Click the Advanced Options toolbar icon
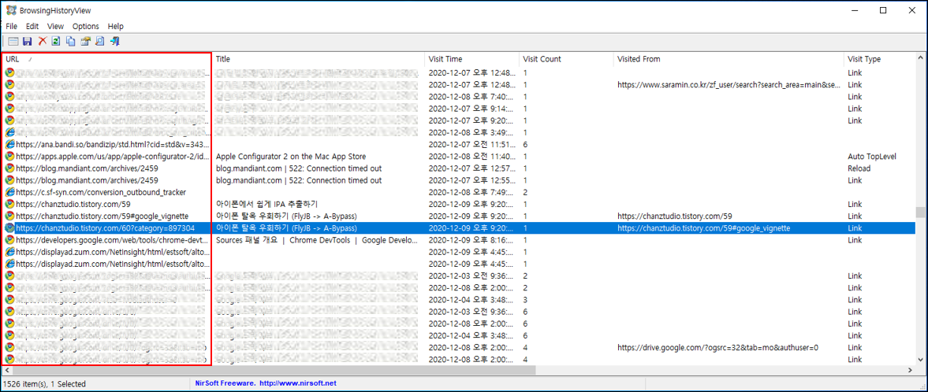The width and height of the screenshot is (928, 392). tap(13, 42)
